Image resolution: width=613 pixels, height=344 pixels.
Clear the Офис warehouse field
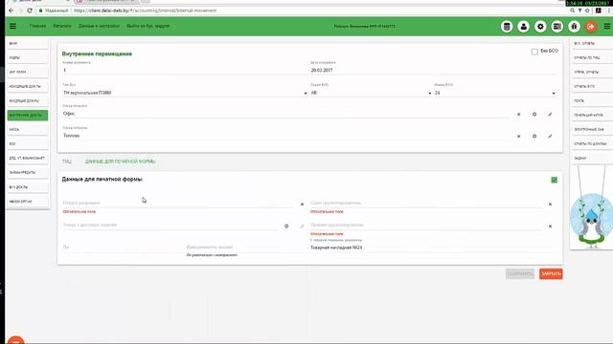[x=519, y=115]
